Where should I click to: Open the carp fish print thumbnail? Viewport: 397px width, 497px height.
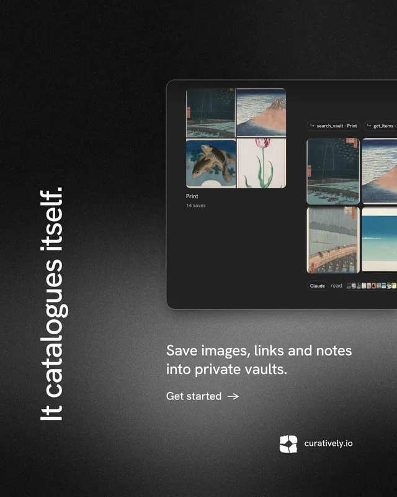tap(211, 163)
